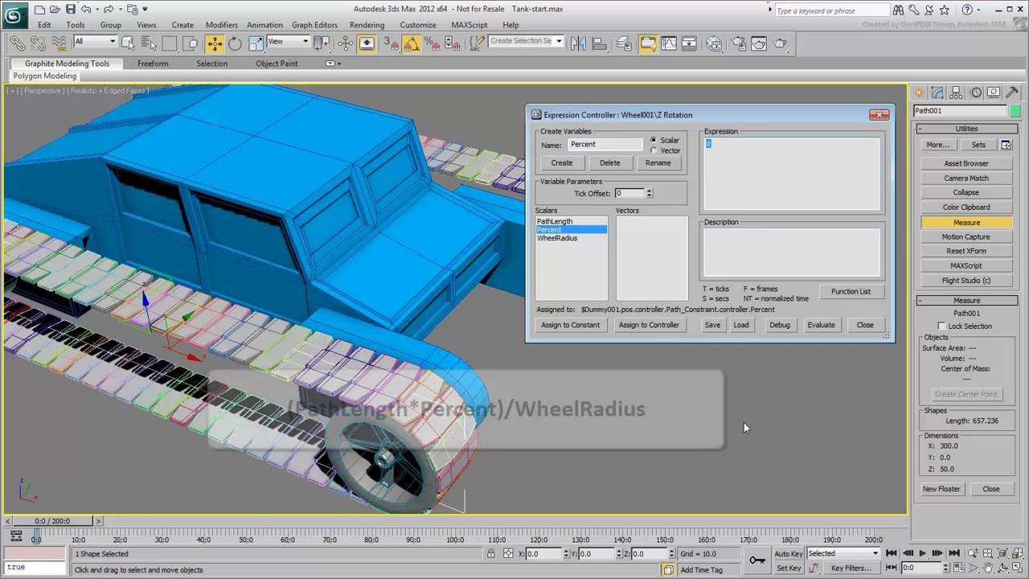This screenshot has width=1029, height=579.
Task: Switch to the Create panel star icon
Action: (919, 92)
